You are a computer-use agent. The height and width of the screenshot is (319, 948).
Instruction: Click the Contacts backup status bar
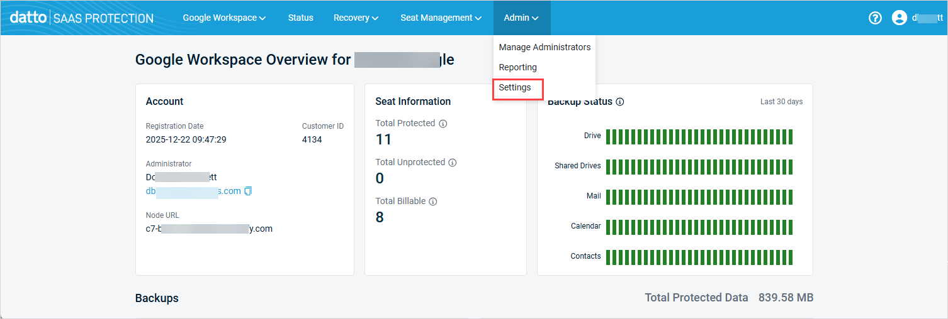click(699, 257)
